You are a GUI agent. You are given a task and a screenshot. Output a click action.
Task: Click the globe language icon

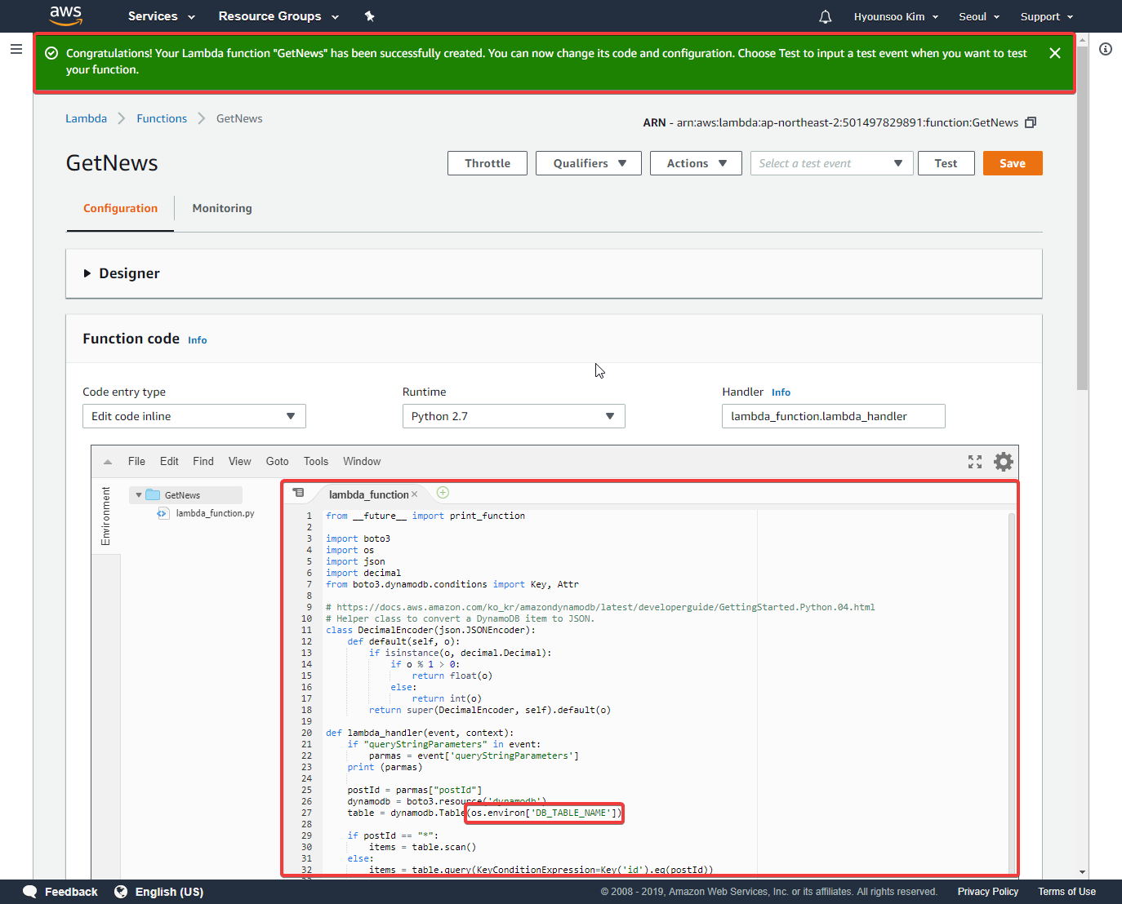pos(121,891)
